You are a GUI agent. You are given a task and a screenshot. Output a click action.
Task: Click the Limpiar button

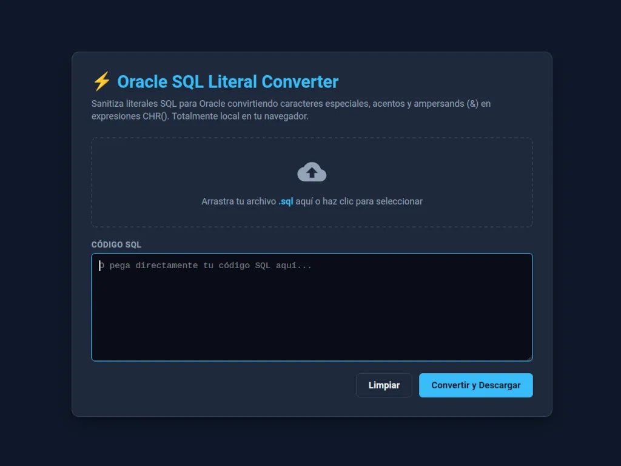click(384, 385)
